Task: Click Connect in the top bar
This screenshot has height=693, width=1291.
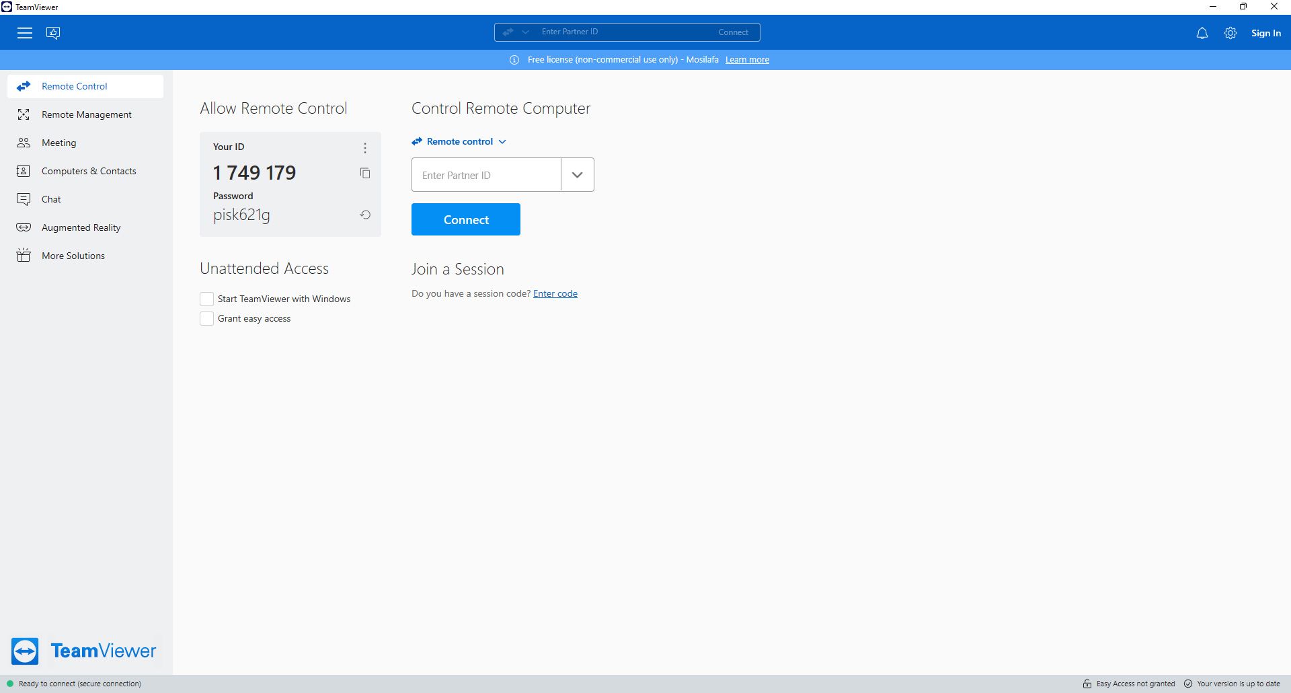Action: coord(733,32)
